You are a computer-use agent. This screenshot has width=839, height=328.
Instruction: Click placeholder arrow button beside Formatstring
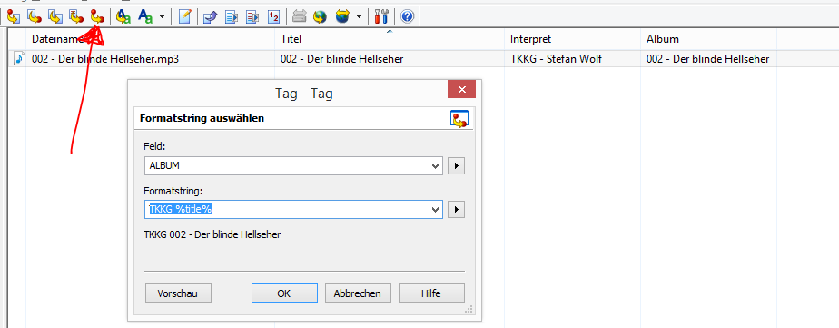click(x=456, y=209)
